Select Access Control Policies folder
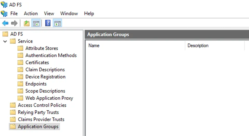This screenshot has height=136, width=249. tap(42, 105)
